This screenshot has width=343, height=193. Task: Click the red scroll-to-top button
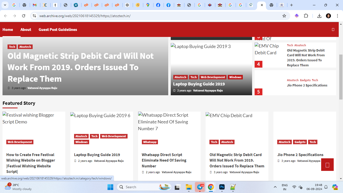327,165
